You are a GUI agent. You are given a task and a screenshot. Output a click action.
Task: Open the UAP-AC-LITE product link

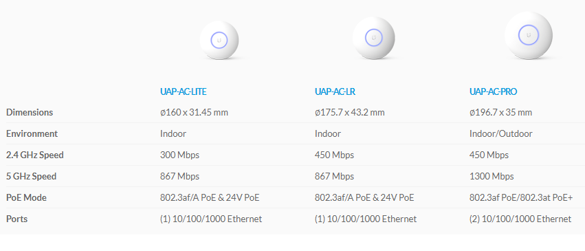(183, 91)
